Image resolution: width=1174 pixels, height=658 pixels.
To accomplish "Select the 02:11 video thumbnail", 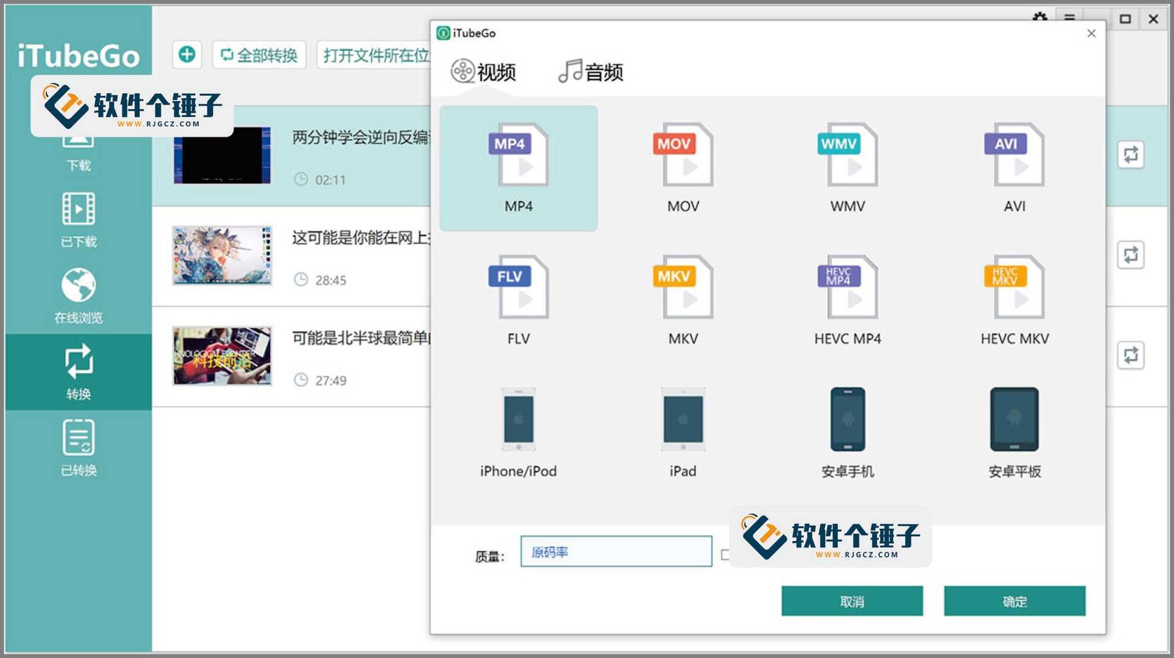I will coord(222,155).
